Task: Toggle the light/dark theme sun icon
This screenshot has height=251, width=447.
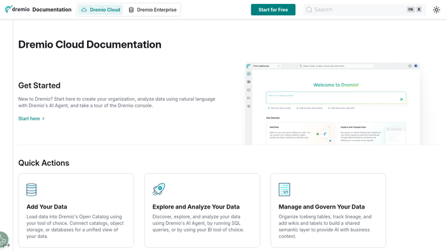Action: tap(437, 10)
